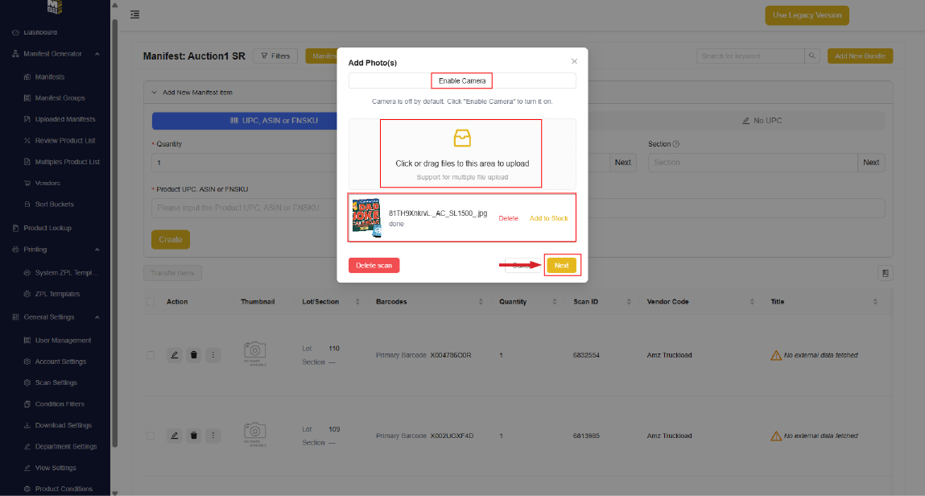Click the upload inbox icon

point(462,138)
